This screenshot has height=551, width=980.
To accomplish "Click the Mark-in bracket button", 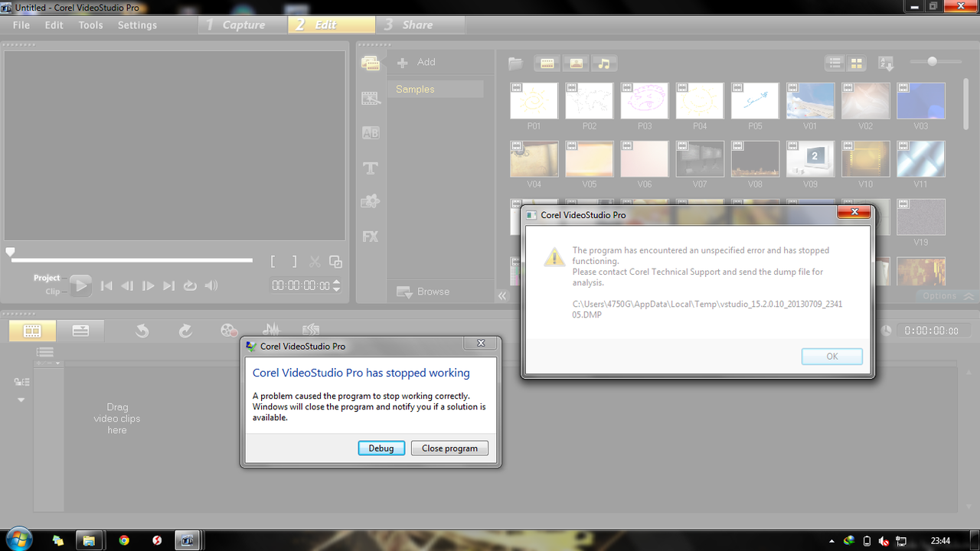I will point(273,262).
